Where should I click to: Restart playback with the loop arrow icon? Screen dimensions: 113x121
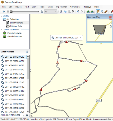pos(42,11)
